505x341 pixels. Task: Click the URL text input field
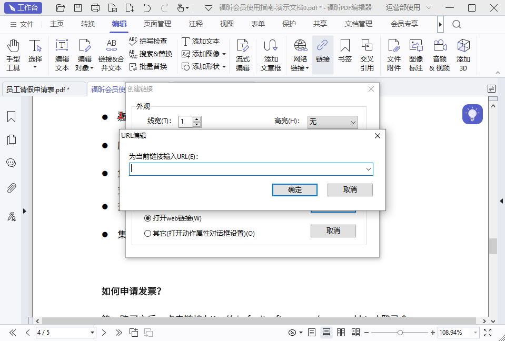(x=246, y=169)
